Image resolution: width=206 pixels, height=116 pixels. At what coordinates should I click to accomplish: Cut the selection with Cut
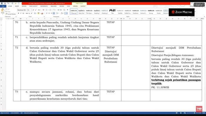(x=7, y=9)
